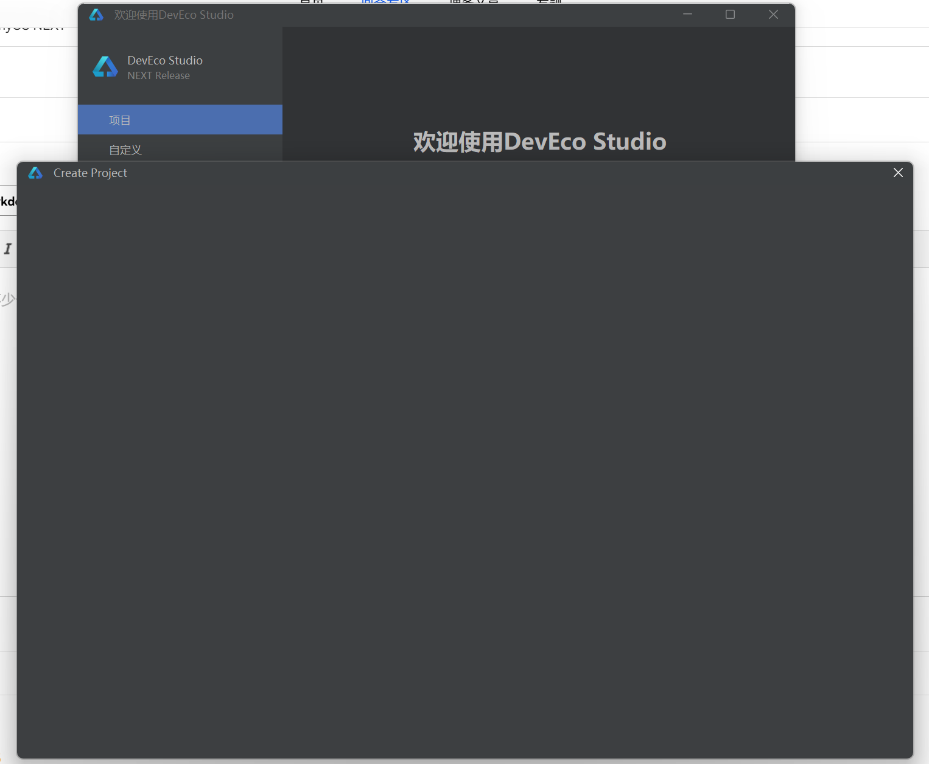The width and height of the screenshot is (929, 764).
Task: Close the Create Project dialog
Action: (898, 173)
